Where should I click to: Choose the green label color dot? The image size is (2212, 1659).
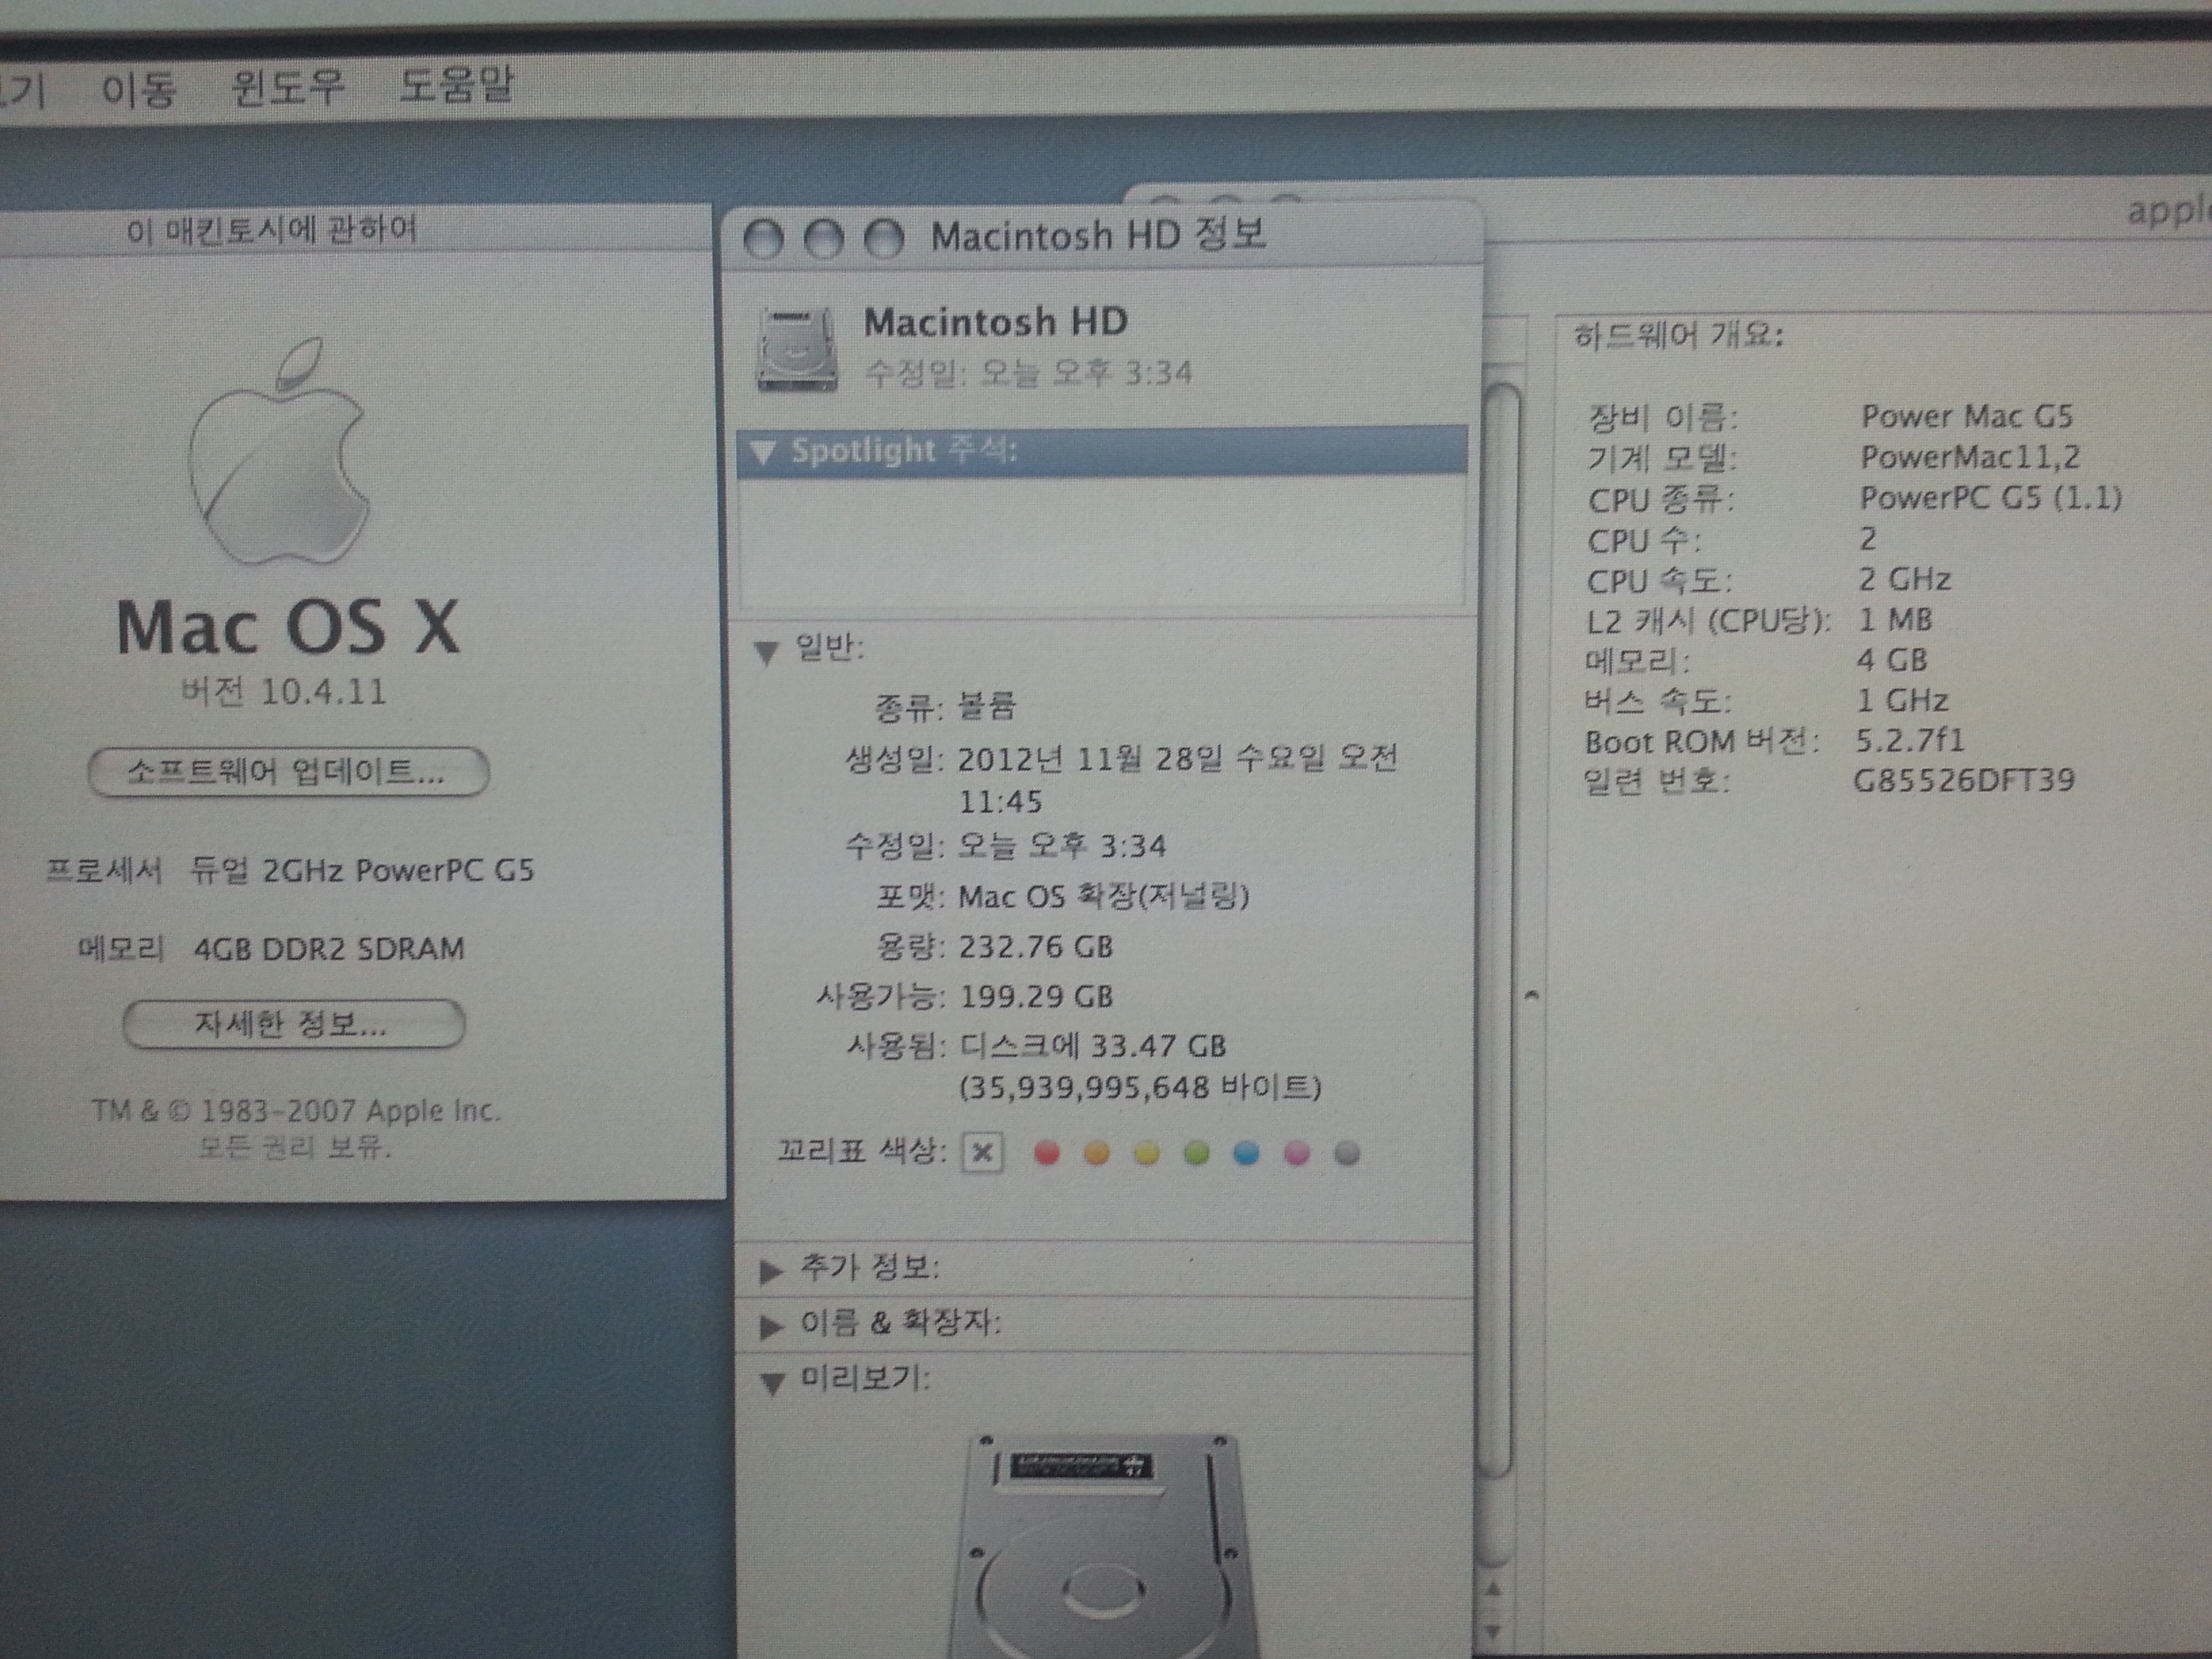click(x=1196, y=1154)
